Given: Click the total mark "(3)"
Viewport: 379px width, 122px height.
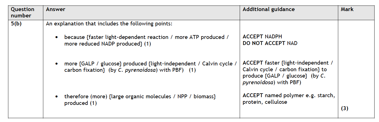Looking at the screenshot, I should (x=344, y=108).
